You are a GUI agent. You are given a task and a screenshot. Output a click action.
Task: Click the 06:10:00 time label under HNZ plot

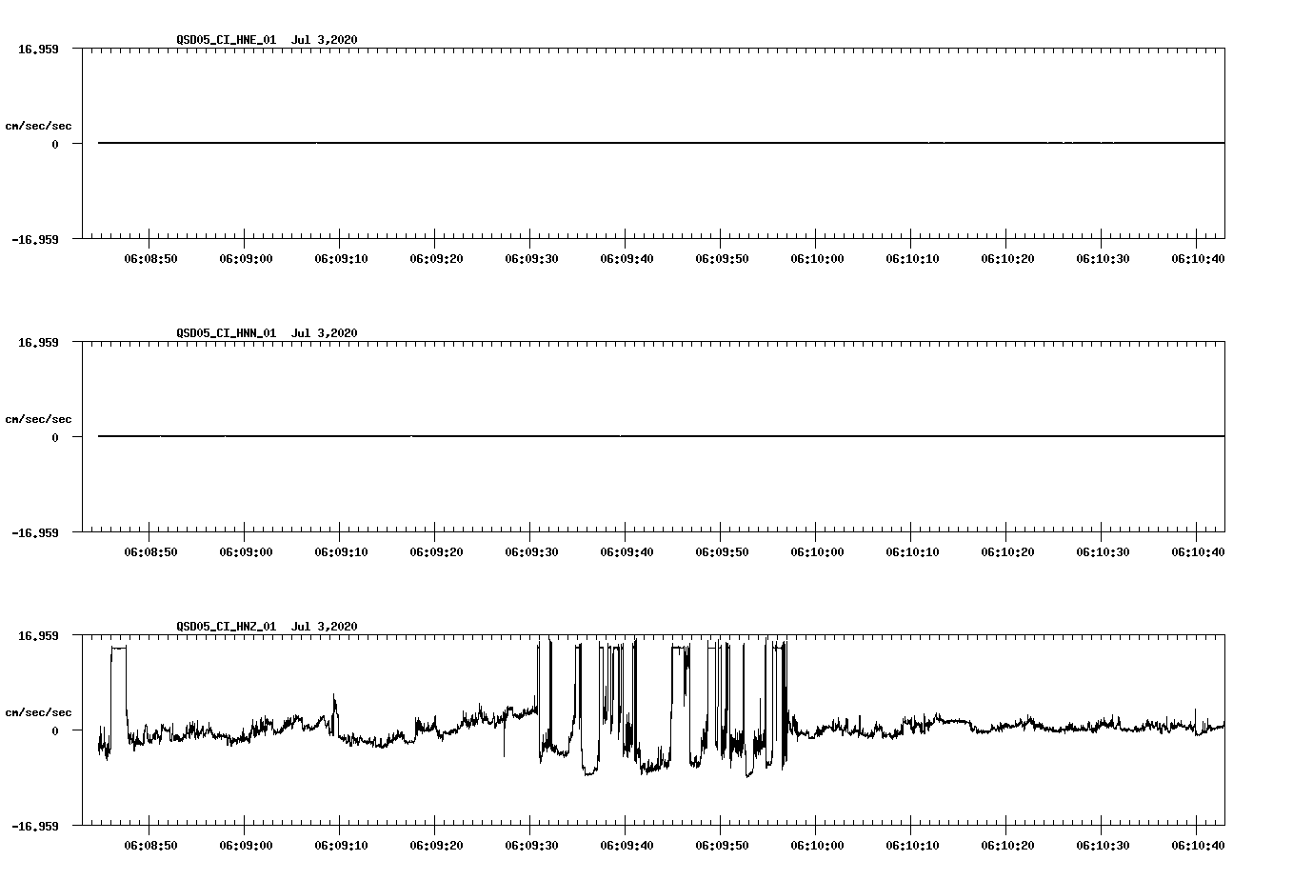tap(817, 846)
